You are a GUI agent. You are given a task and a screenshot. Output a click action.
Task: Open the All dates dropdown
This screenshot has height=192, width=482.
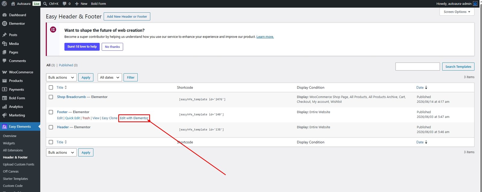point(110,77)
